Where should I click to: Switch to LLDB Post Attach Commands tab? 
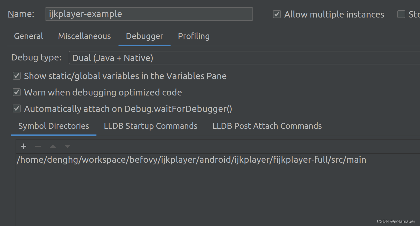pyautogui.click(x=267, y=126)
